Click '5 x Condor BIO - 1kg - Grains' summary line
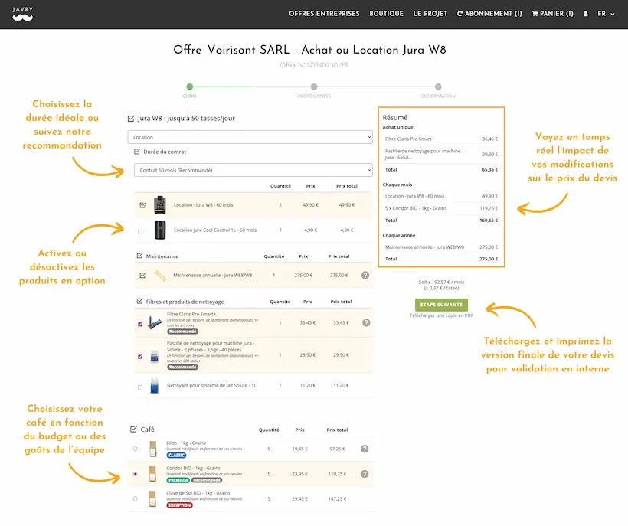628x526 pixels. pyautogui.click(x=416, y=208)
